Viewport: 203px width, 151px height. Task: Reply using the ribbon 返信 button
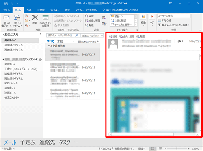pos(89,16)
